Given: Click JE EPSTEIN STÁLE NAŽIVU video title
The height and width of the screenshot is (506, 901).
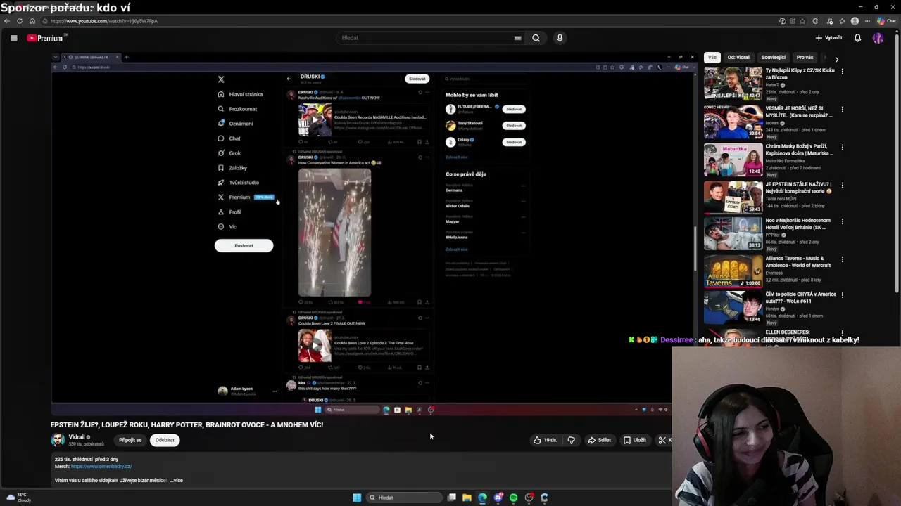Looking at the screenshot, I should click(x=799, y=188).
